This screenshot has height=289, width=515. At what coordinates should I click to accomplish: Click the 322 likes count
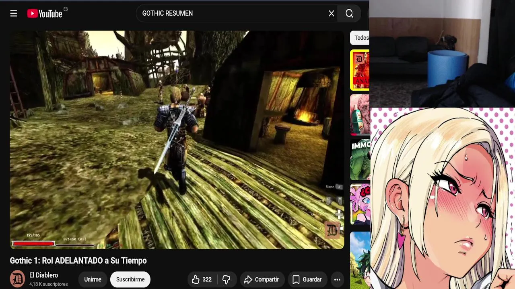[x=207, y=279]
